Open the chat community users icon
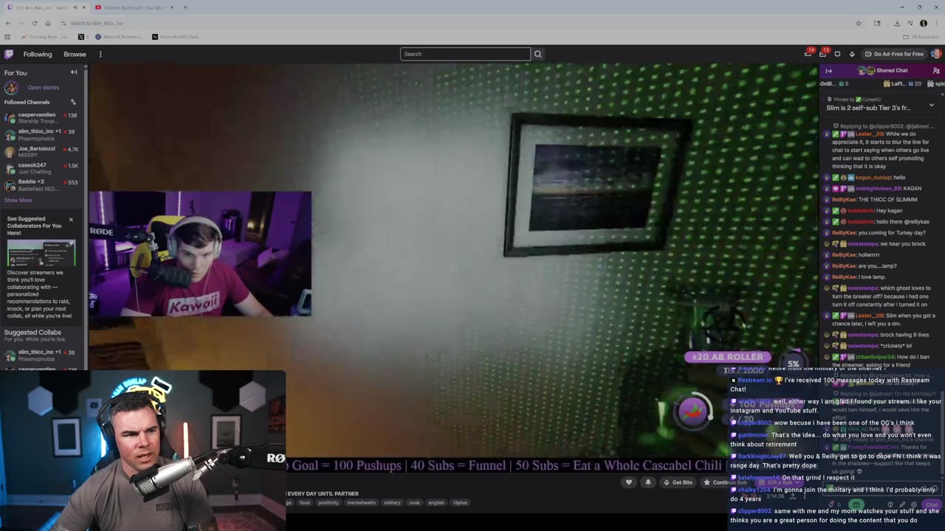This screenshot has height=531, width=945. [936, 71]
